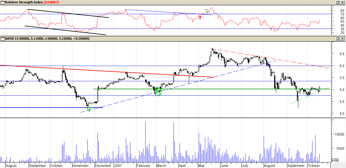Maximize the Relative Strength Index panel
Screen dimensions: 346x168
point(338,2)
